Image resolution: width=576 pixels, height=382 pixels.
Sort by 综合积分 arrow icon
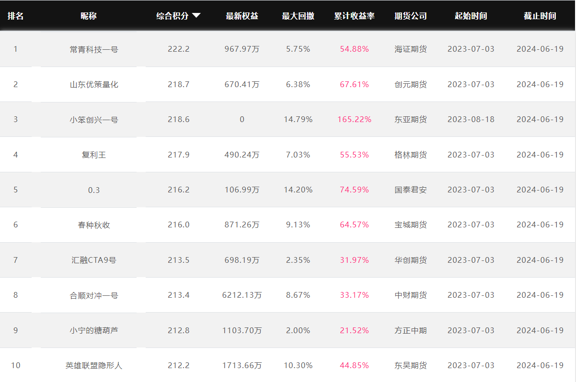coord(196,16)
